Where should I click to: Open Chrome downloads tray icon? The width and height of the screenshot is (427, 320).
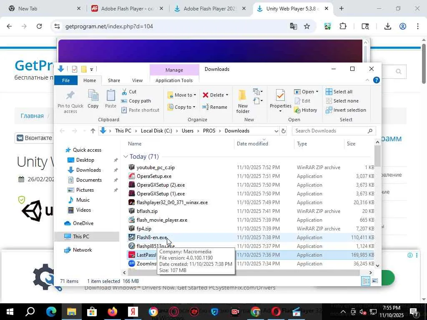387,26
